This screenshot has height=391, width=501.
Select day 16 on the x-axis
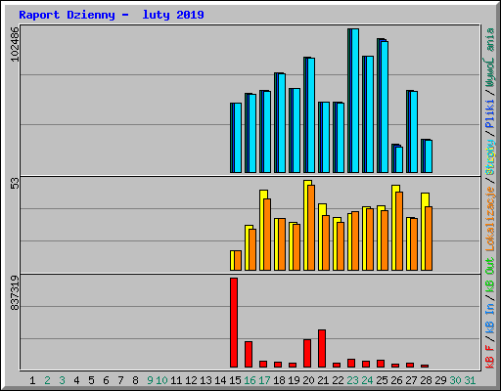(250, 380)
